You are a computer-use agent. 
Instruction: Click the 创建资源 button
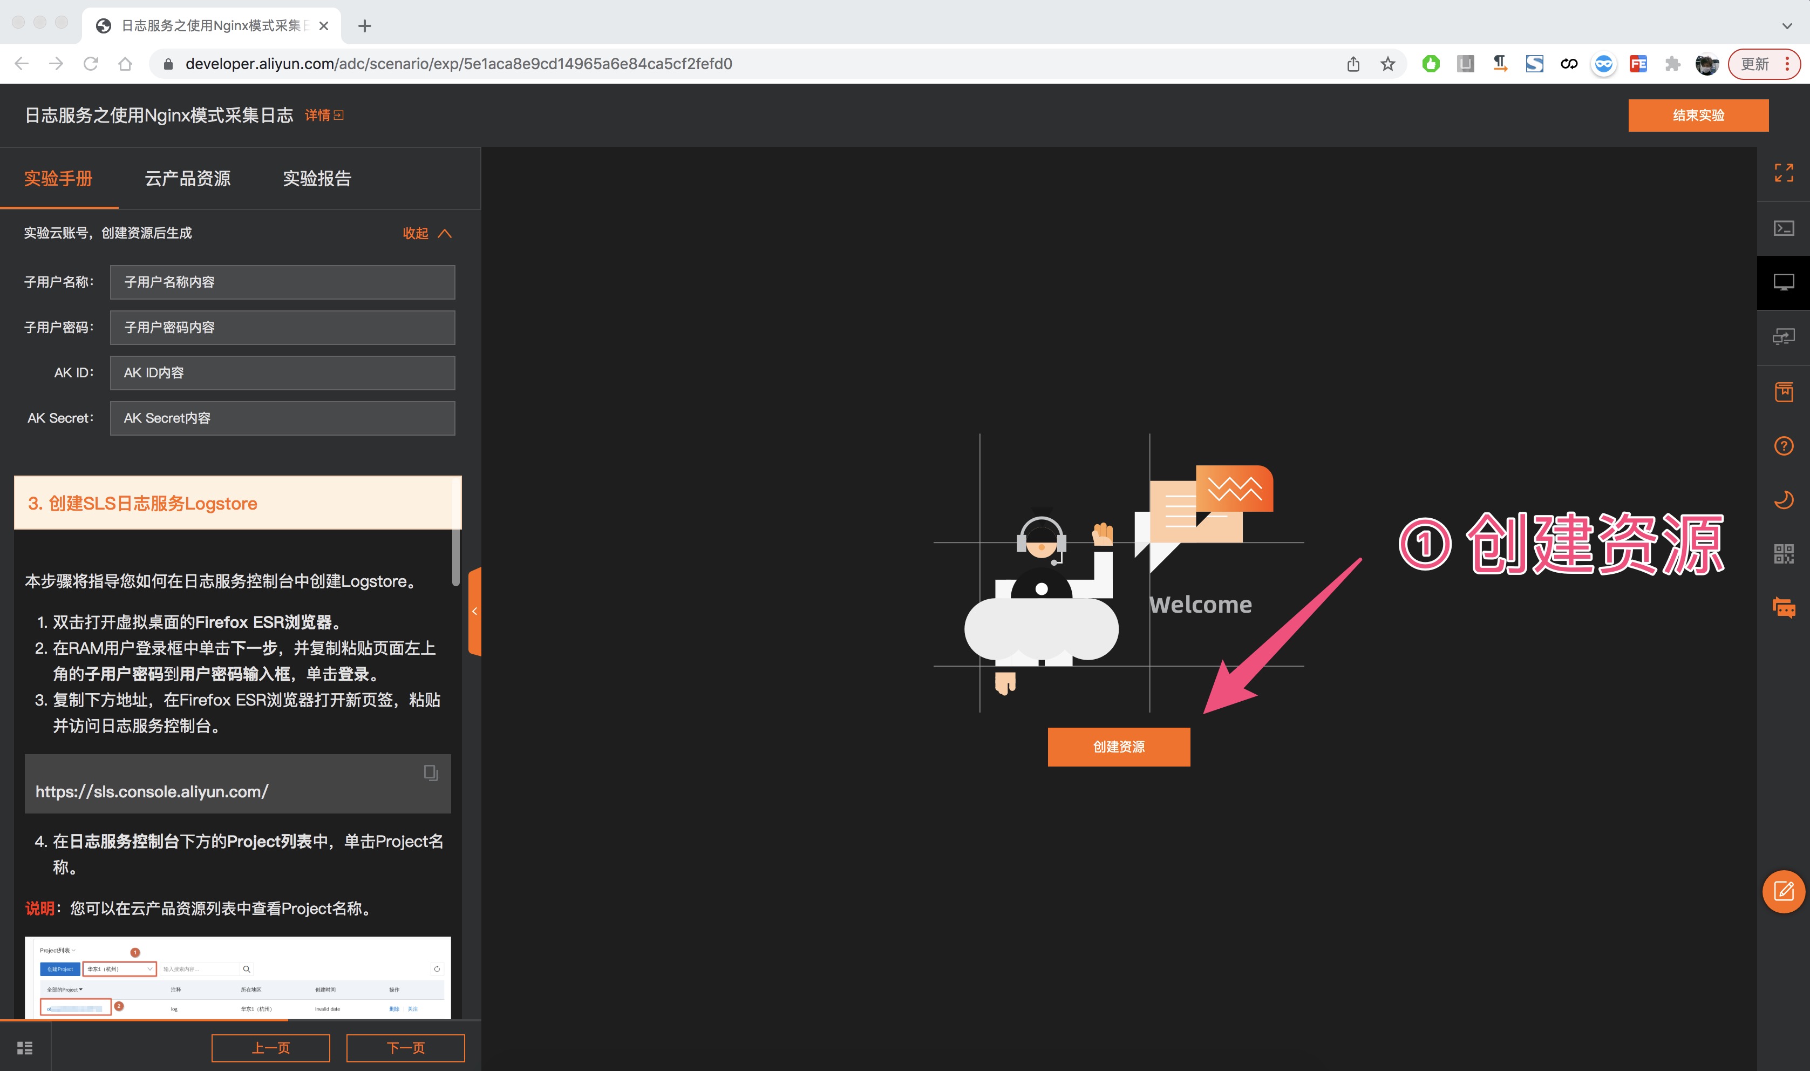pos(1118,747)
